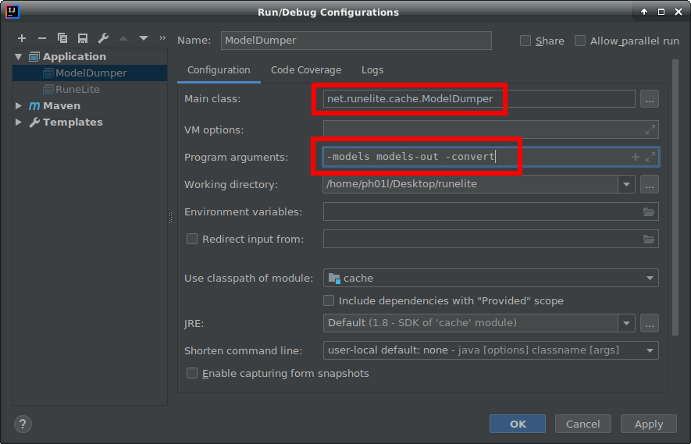Screen dimensions: 691x444
Task: Click the IntelliJ IDEA logo in title bar
Action: 12,12
